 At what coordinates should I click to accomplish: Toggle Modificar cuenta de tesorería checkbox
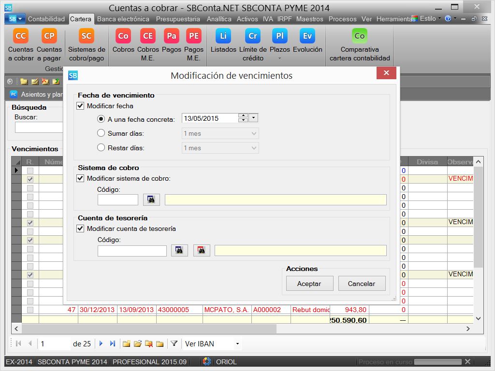coord(81,228)
